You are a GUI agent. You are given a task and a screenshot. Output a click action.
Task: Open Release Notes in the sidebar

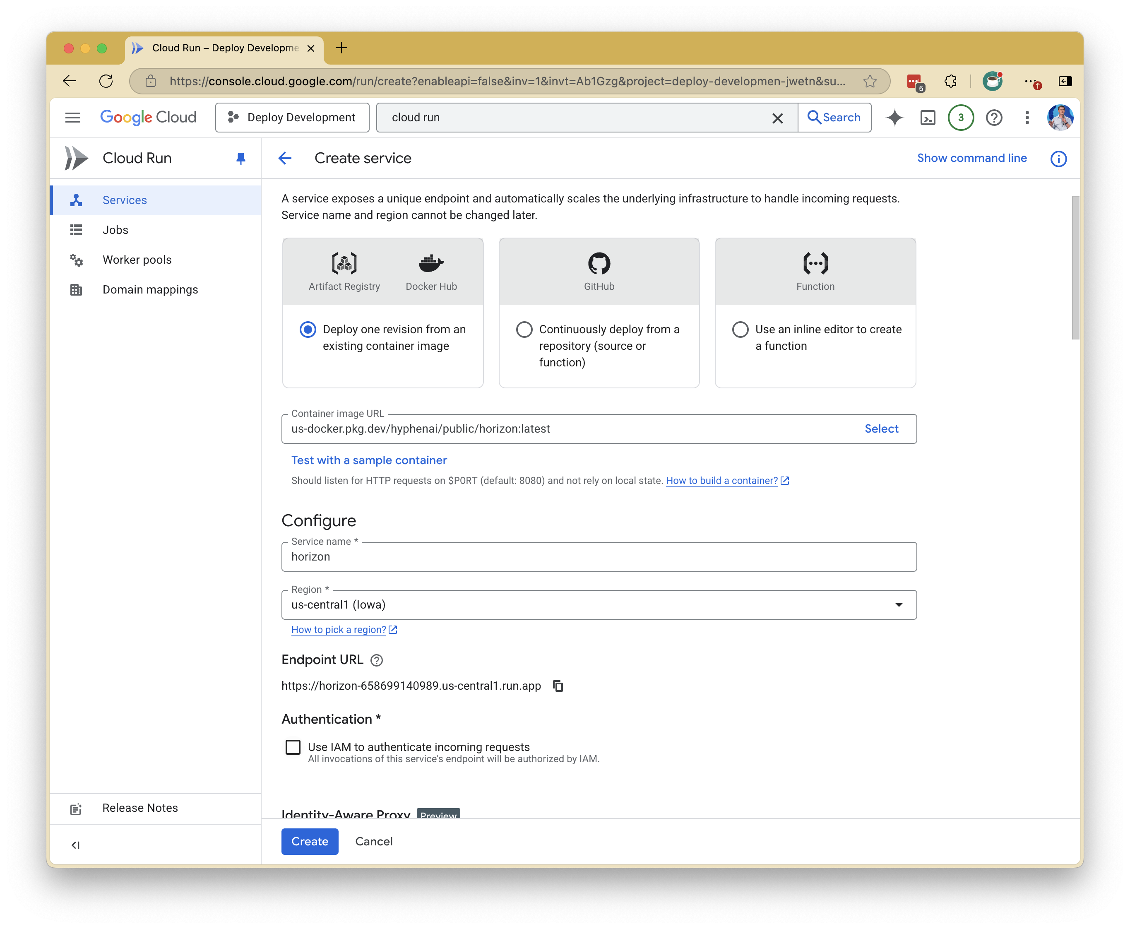(155, 808)
